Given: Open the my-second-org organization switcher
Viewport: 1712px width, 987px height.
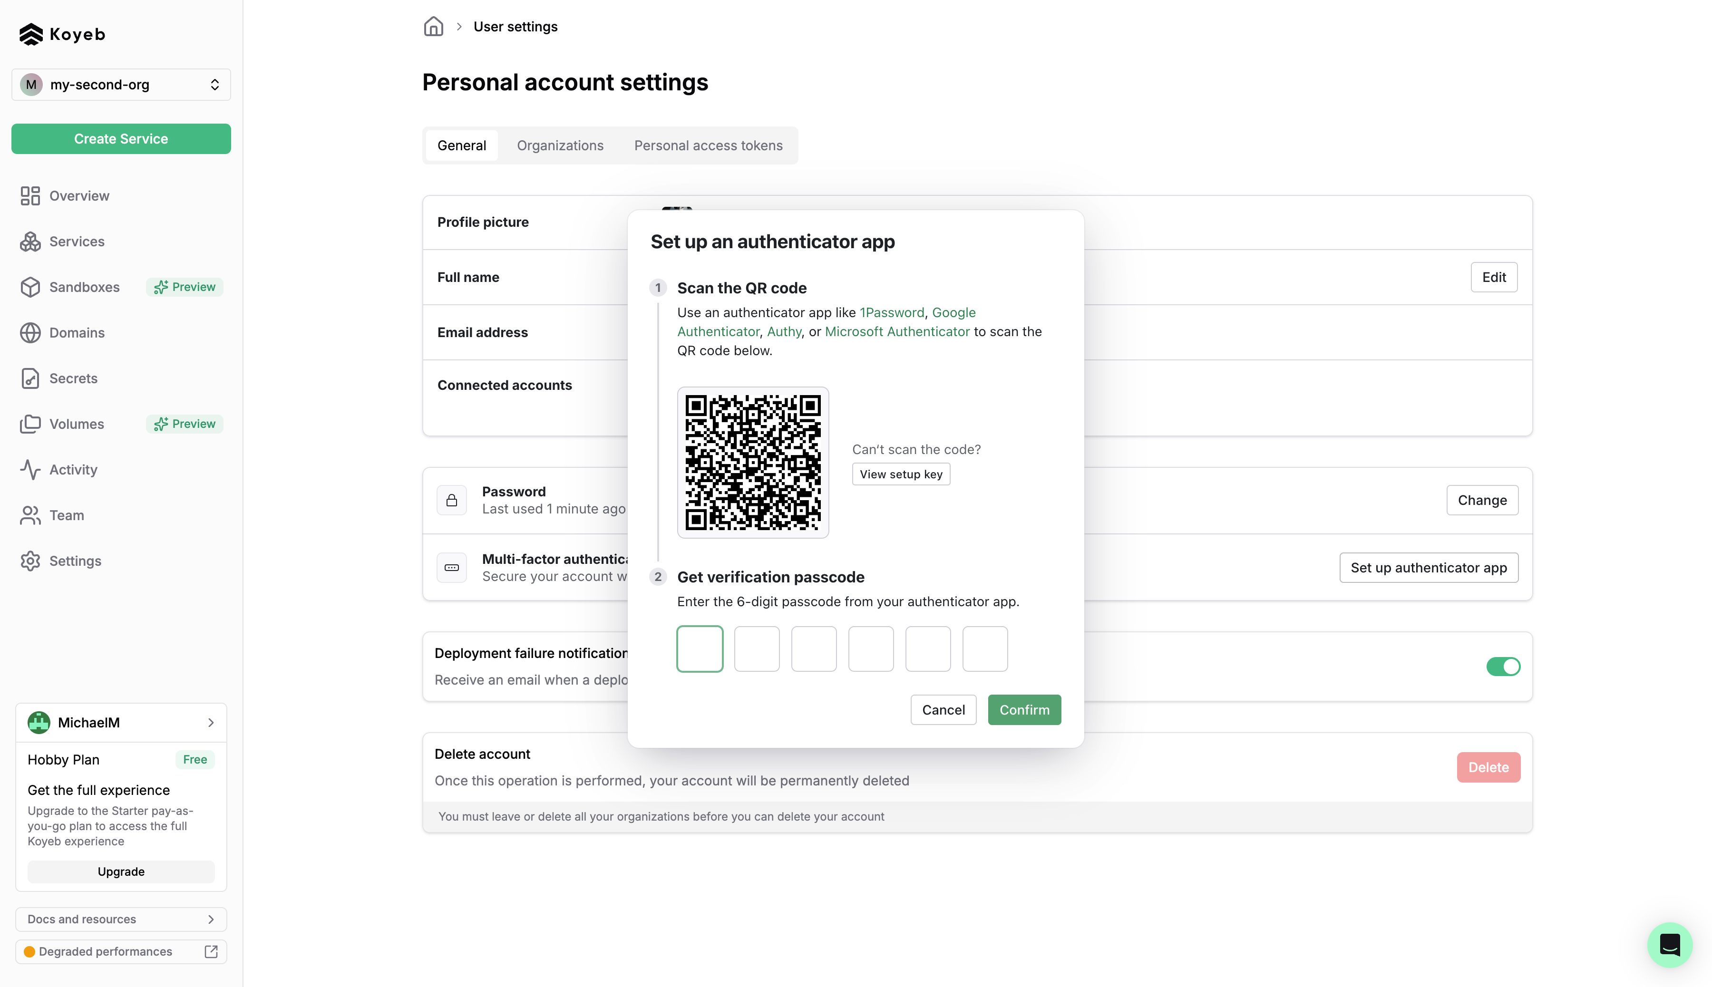Looking at the screenshot, I should tap(121, 85).
